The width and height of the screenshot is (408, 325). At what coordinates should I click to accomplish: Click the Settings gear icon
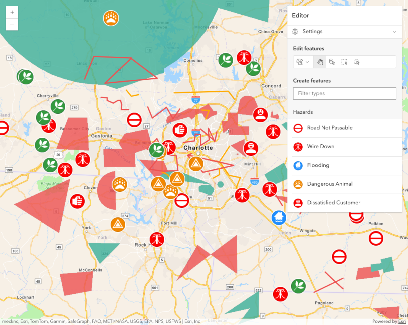[295, 32]
